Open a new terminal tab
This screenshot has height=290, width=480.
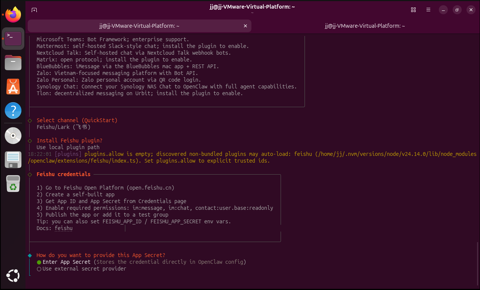(x=34, y=10)
